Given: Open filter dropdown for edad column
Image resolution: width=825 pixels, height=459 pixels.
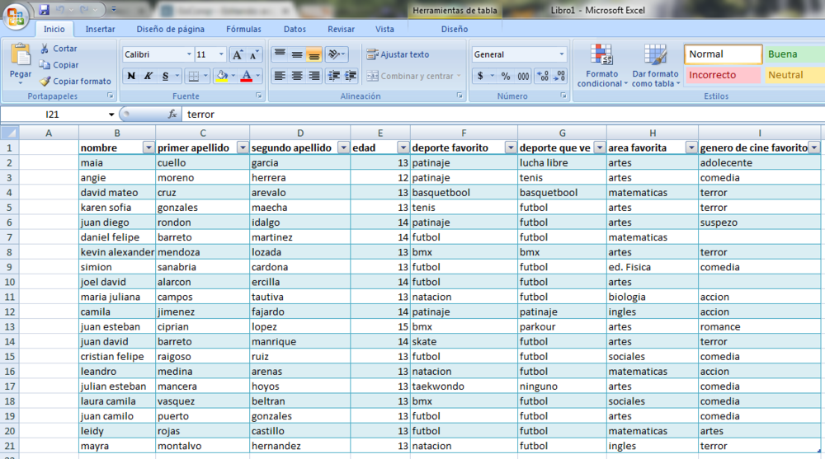Looking at the screenshot, I should click(403, 148).
